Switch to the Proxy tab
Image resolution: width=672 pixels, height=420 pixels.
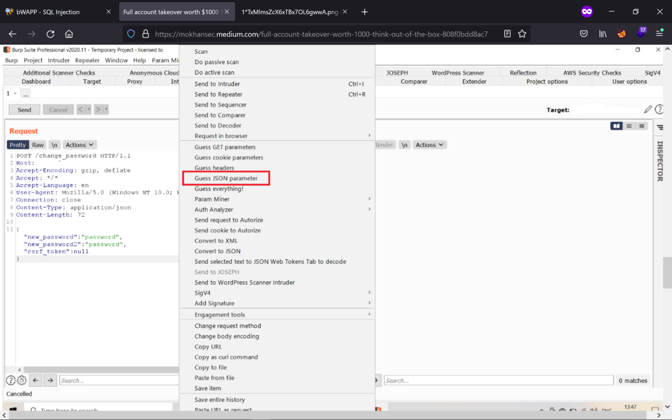(134, 82)
